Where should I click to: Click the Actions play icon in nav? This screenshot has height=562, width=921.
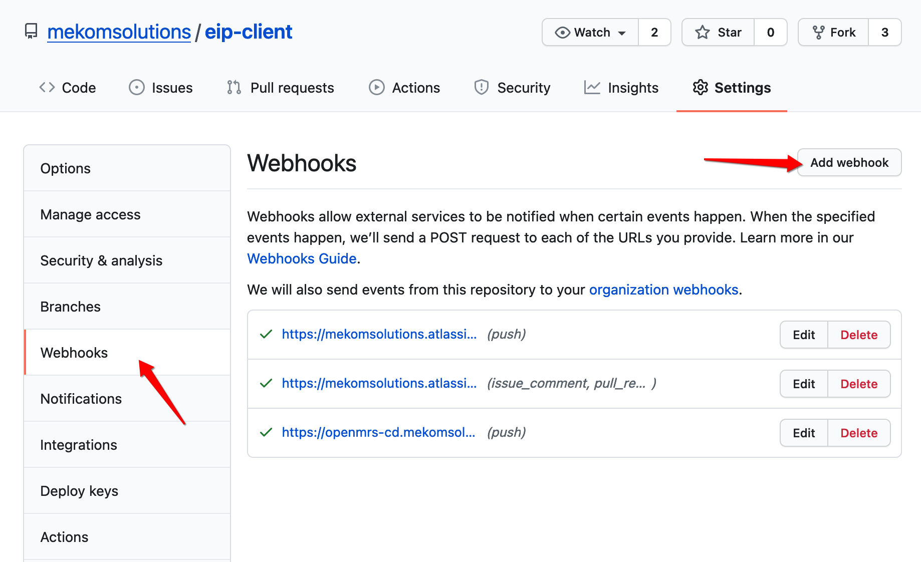coord(377,87)
